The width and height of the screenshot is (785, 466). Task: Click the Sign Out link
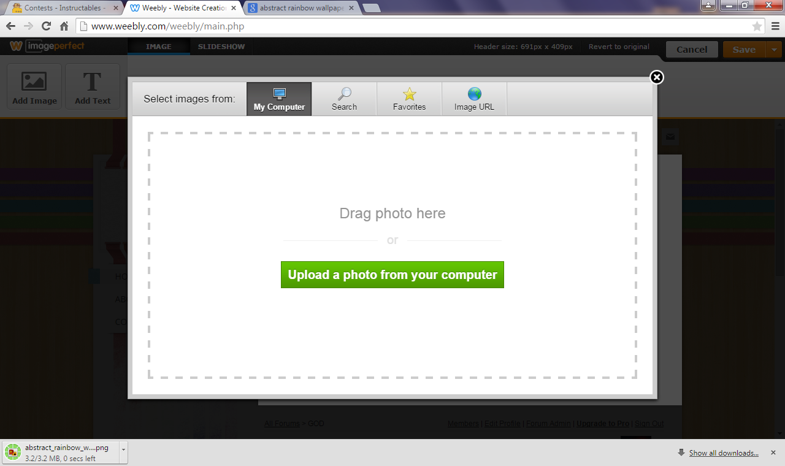click(649, 424)
